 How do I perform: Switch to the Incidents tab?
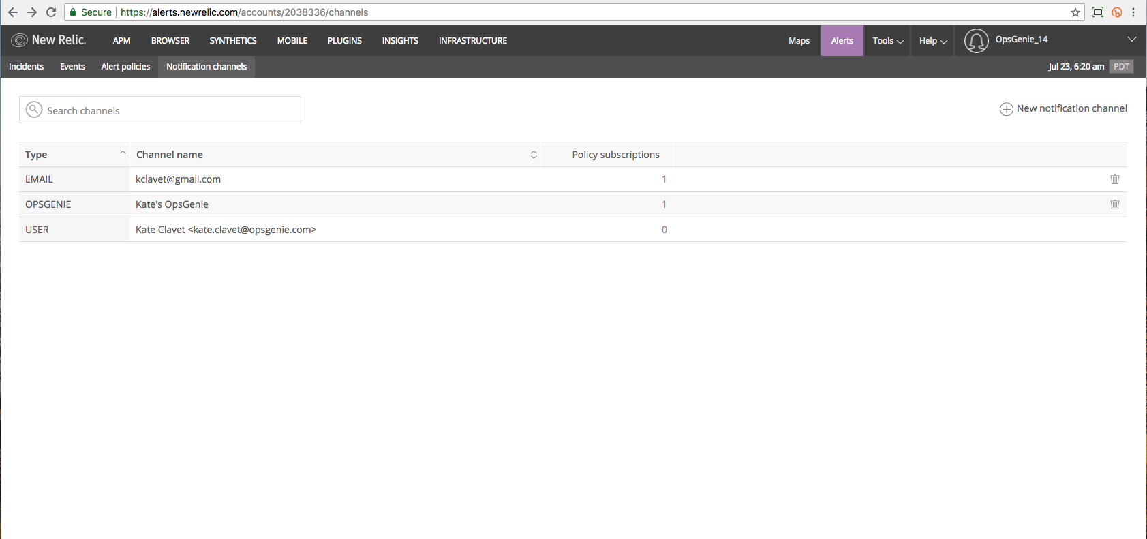[x=27, y=67]
